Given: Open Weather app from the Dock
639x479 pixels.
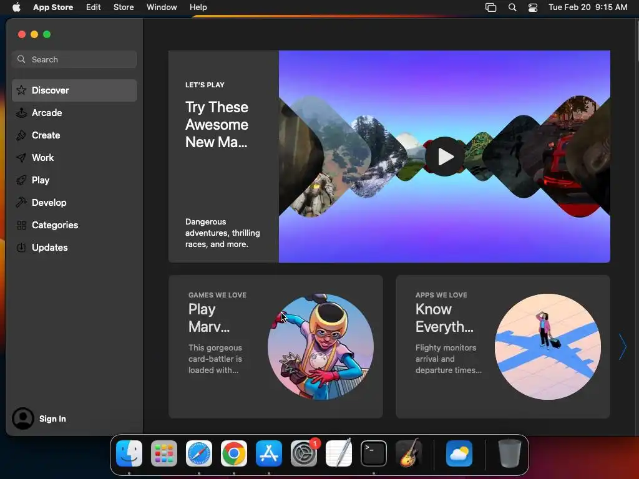Looking at the screenshot, I should 459,453.
